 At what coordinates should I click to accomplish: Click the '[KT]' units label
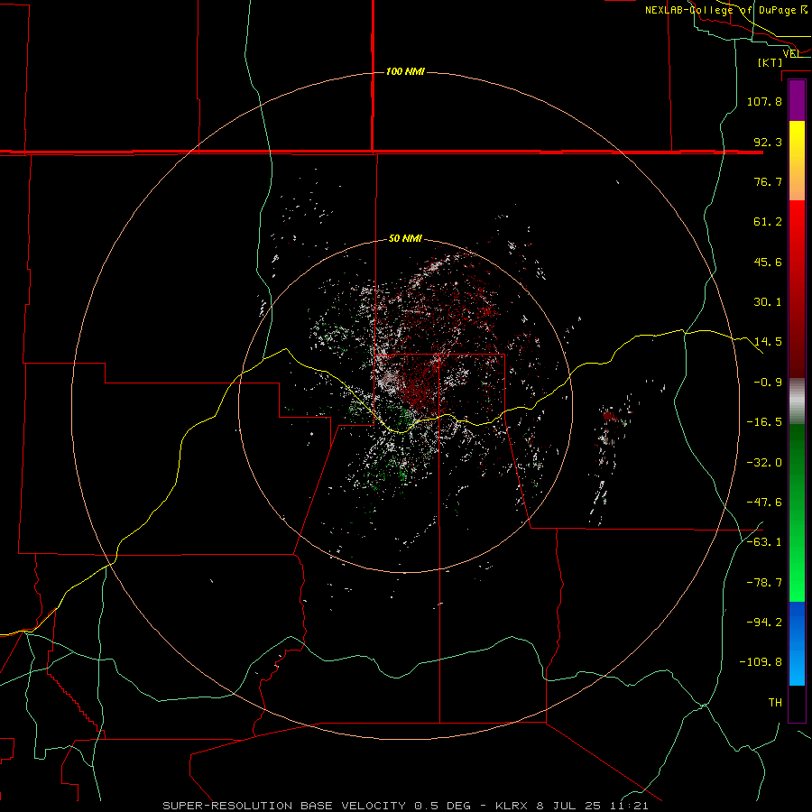(770, 62)
